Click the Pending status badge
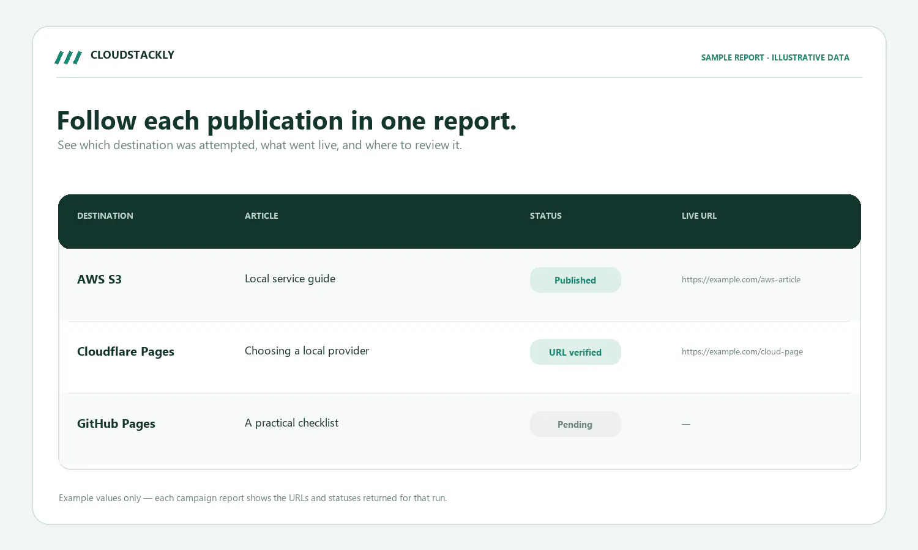This screenshot has width=918, height=550. (575, 424)
